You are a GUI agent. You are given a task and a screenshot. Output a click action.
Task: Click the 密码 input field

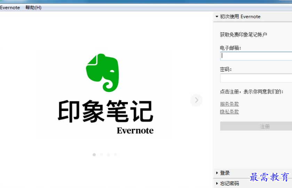[256, 78]
